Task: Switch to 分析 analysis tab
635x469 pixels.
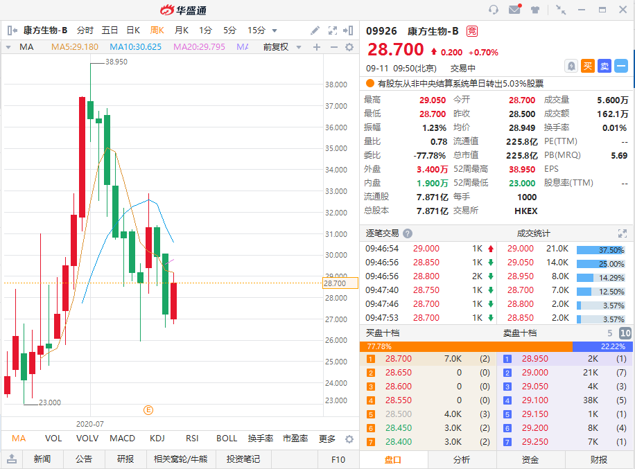Action: [x=462, y=460]
